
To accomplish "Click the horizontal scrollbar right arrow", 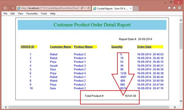I will pos(175,107).
